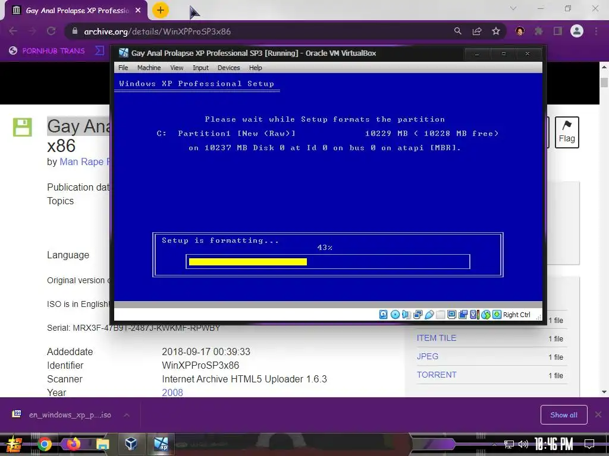Open the Devices menu in VirtualBox
Screen dimensions: 609x456
click(229, 68)
